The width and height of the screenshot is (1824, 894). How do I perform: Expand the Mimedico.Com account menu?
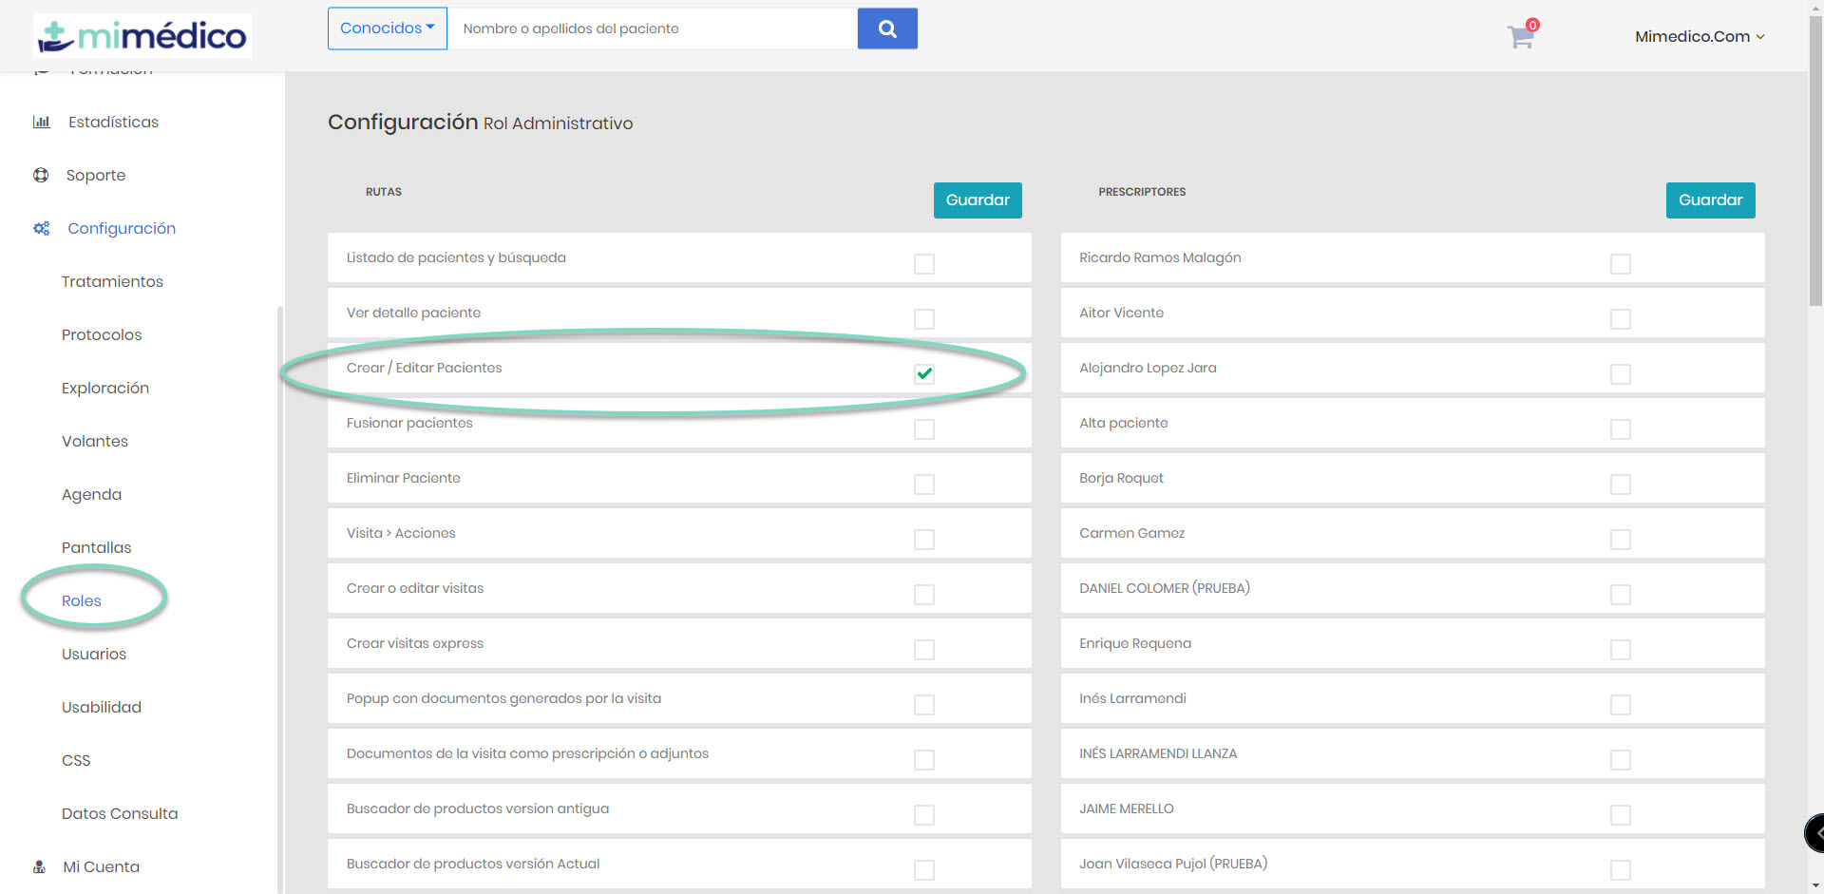pos(1699,36)
